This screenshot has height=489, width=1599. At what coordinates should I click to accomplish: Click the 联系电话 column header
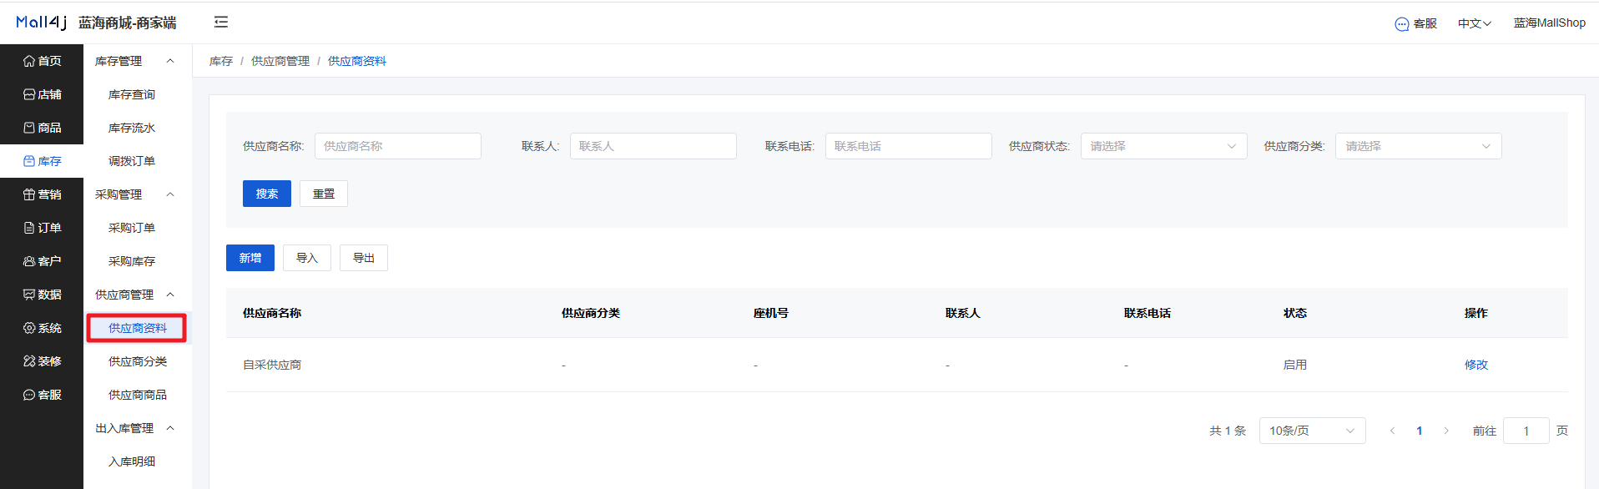click(1148, 313)
